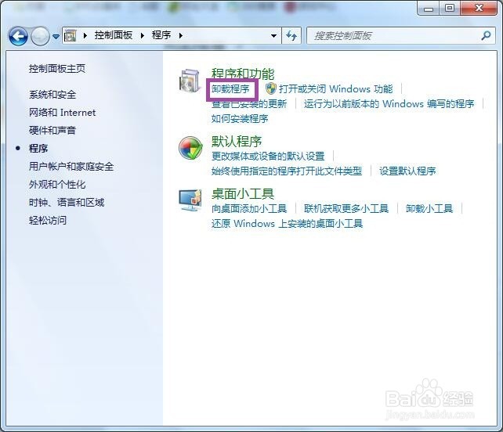The image size is (503, 432).
Task: Open the recent pages dropdown arrow
Action: click(x=56, y=37)
